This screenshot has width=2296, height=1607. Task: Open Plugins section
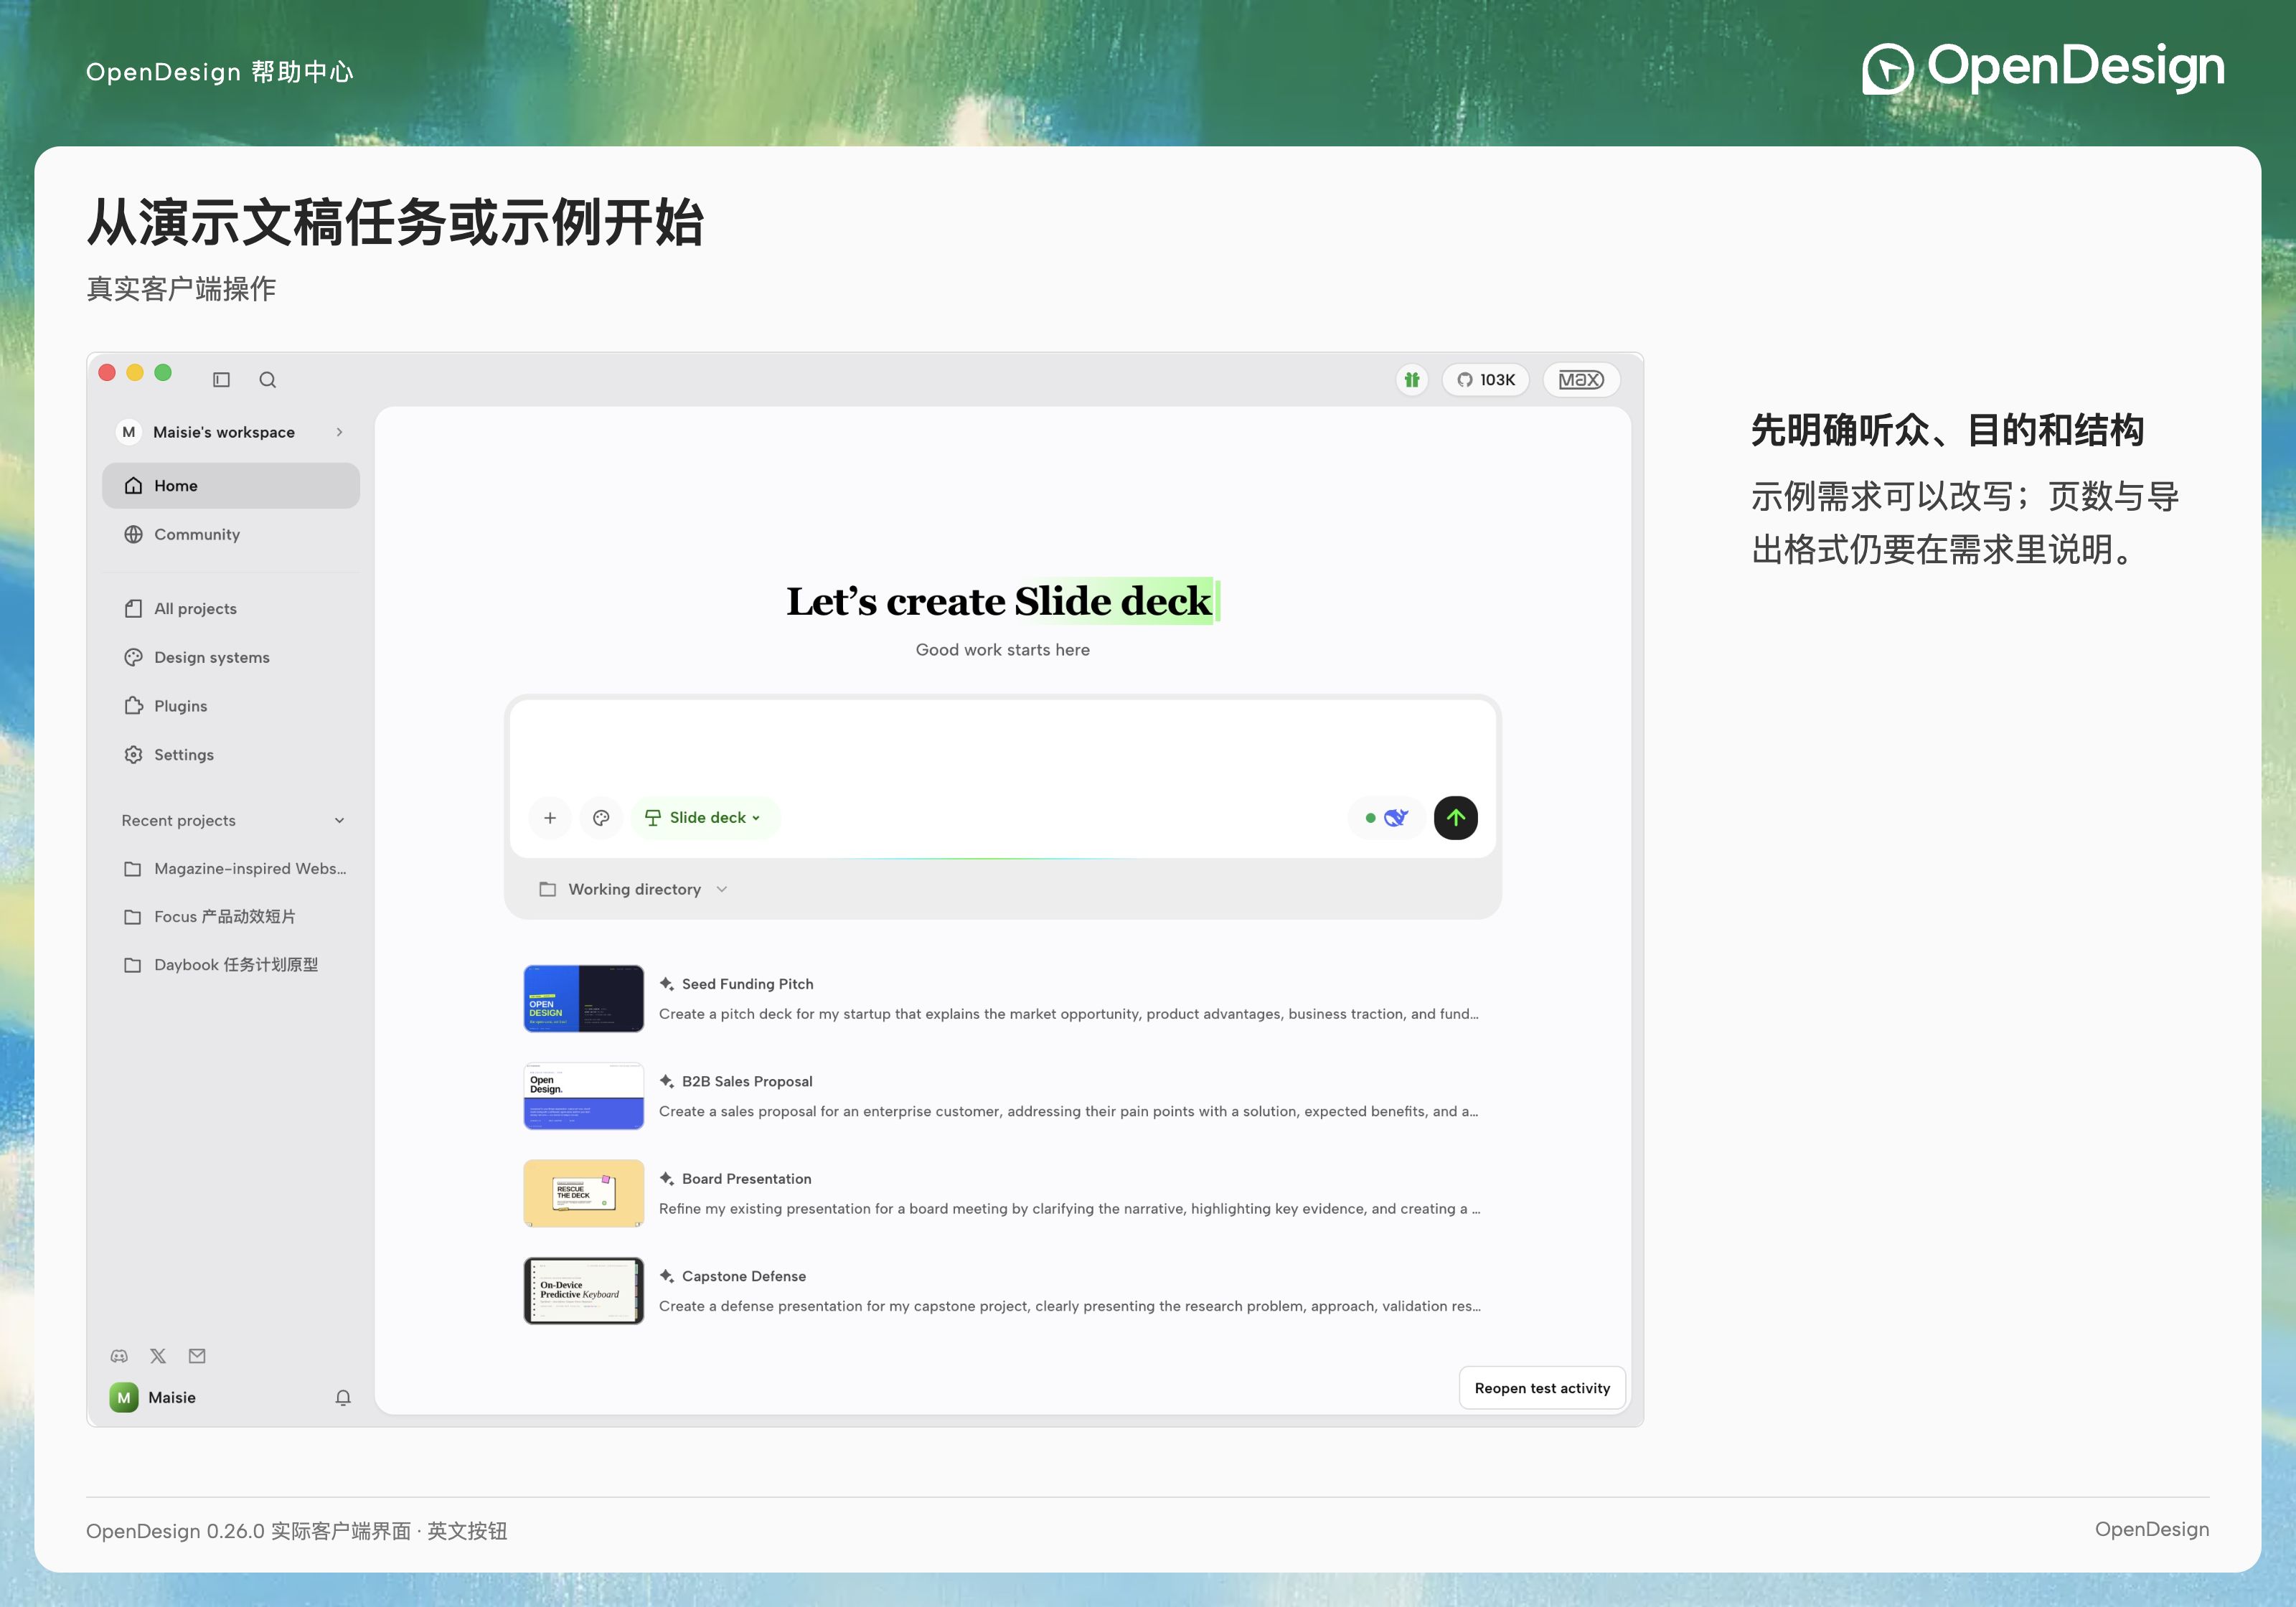pyautogui.click(x=231, y=706)
